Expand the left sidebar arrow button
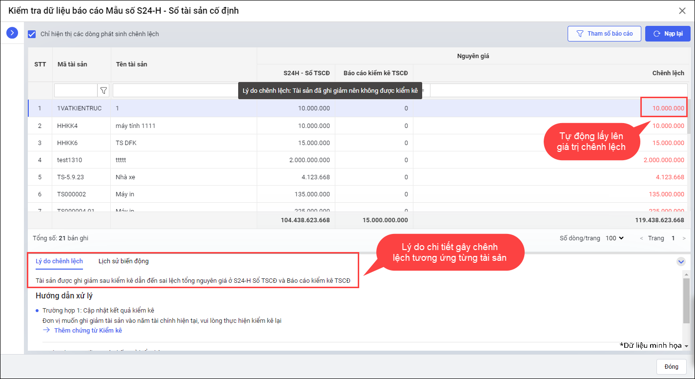The height and width of the screenshot is (379, 695). pos(12,33)
